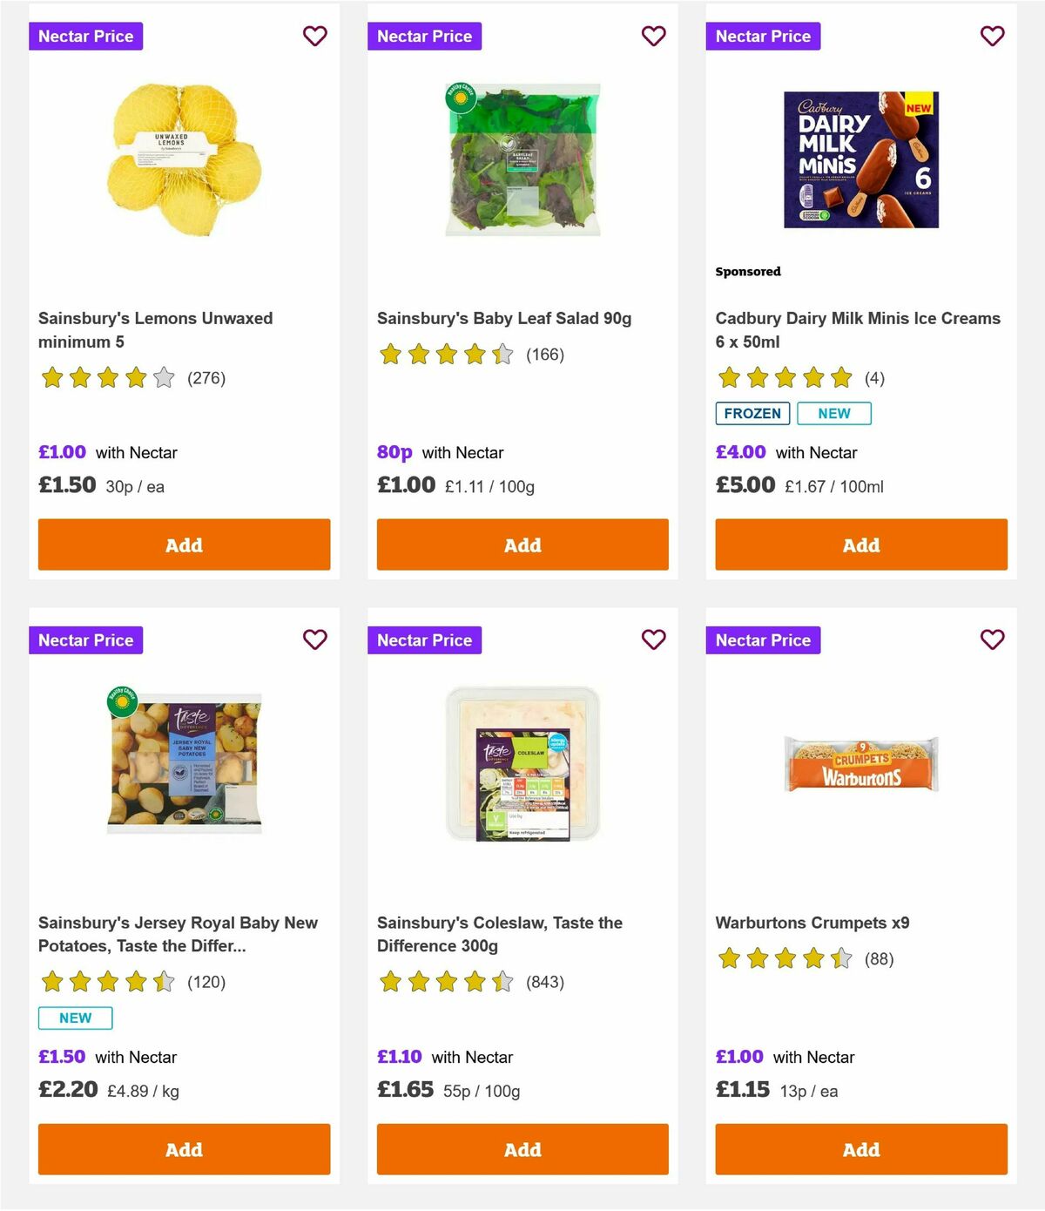Screen dimensions: 1045x1211
Task: Click the Sponsored label under Dairy Milk Minis
Action: click(x=747, y=271)
